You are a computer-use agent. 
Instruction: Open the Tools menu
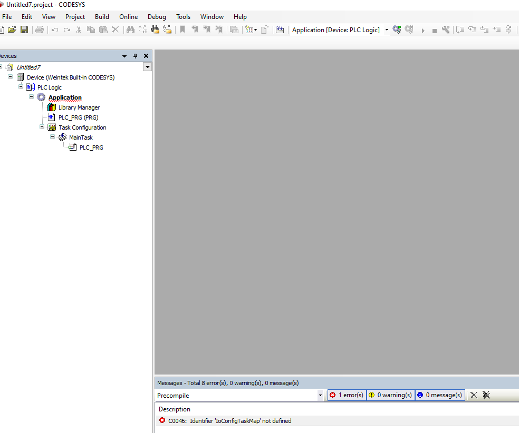184,17
